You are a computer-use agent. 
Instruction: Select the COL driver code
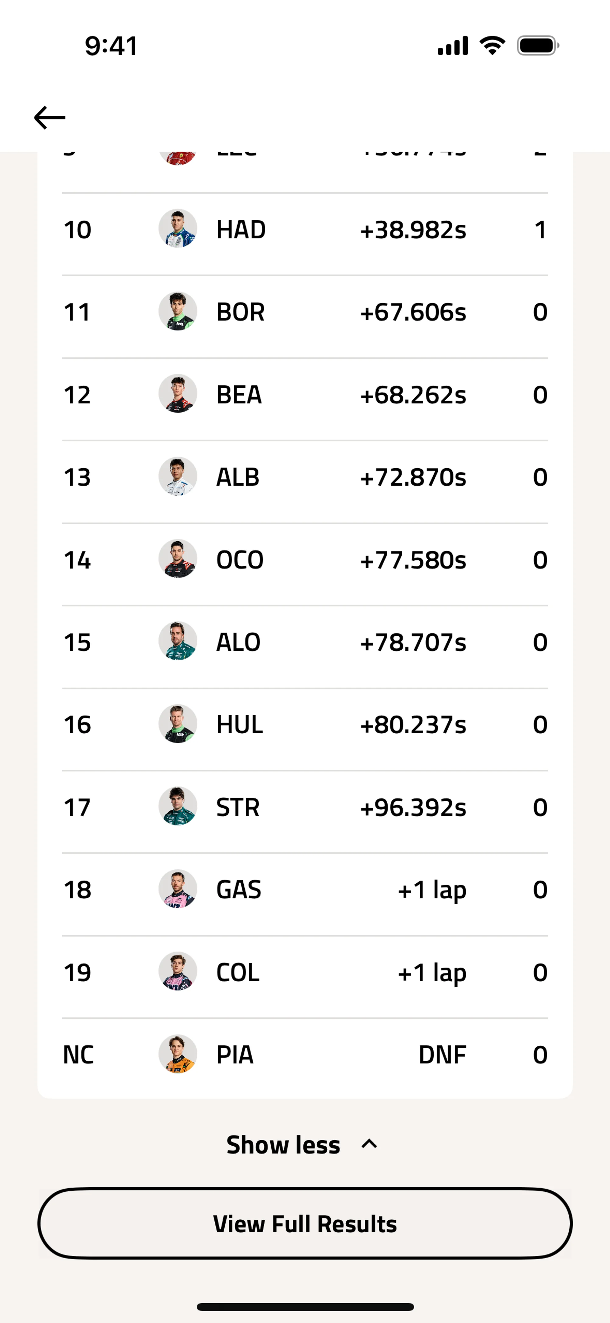(238, 972)
